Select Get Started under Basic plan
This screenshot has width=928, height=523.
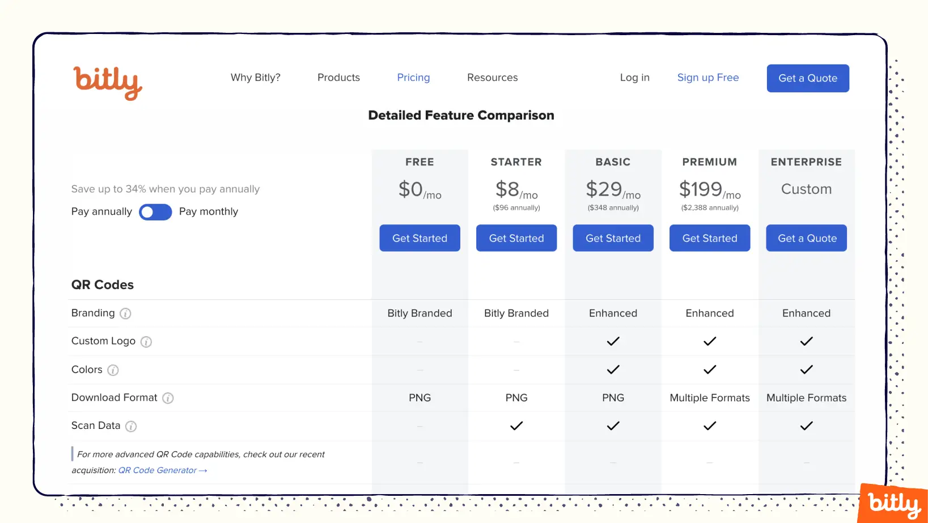[613, 238]
